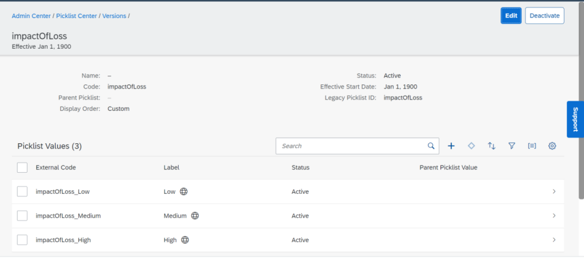The height and width of the screenshot is (259, 584).
Task: Expand impactOfLoss_Low row details chevron
Action: pos(555,191)
